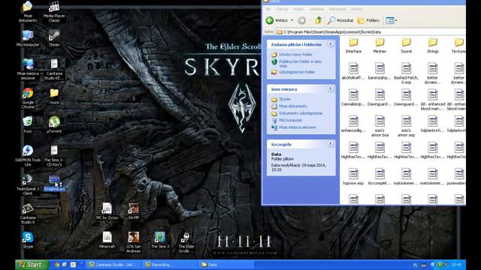Click the Explorer address bar path

[371, 31]
